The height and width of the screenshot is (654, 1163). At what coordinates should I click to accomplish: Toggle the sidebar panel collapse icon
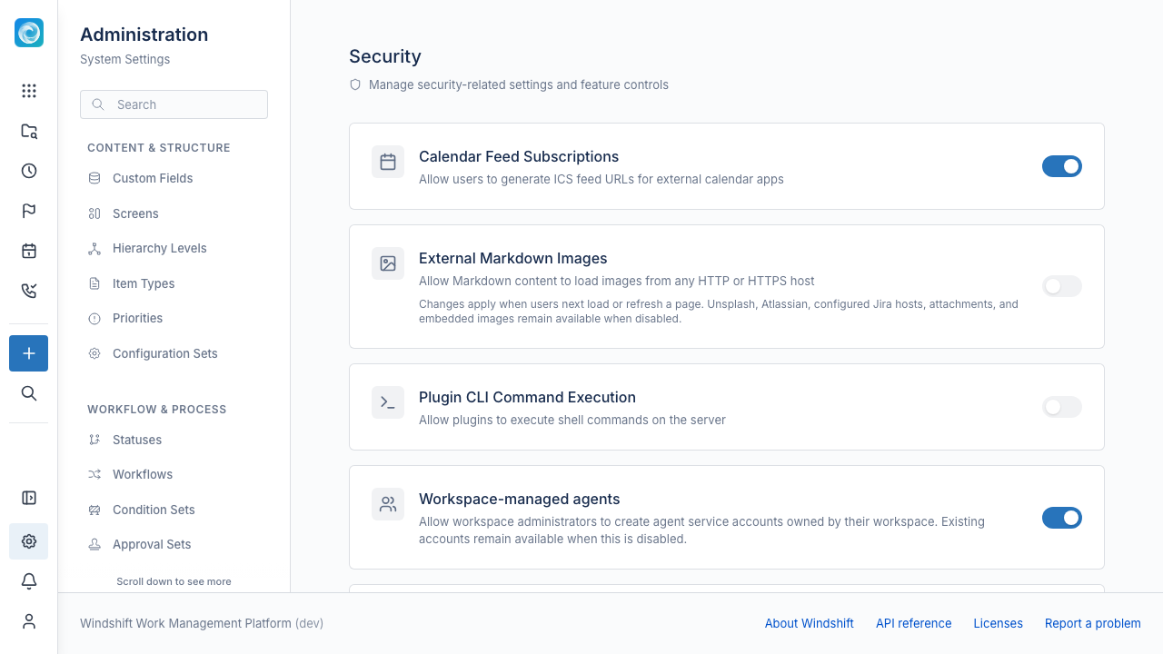[x=29, y=498]
